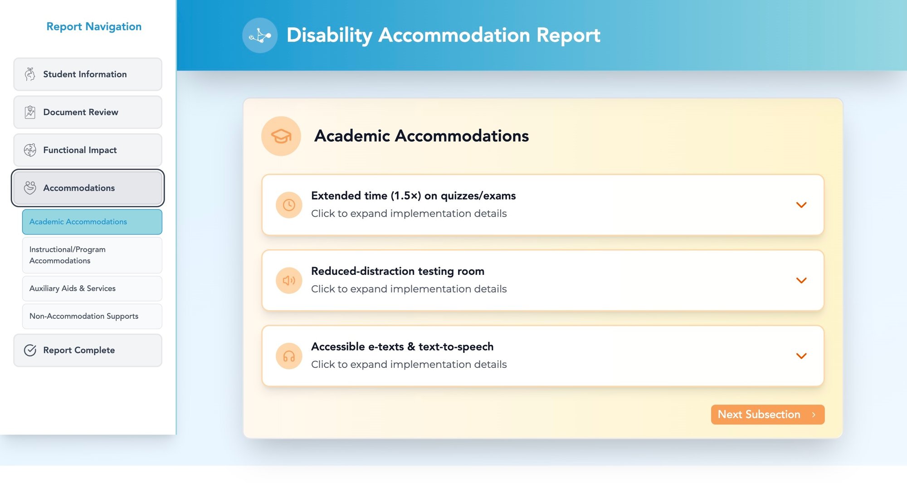Click the Functional Impact brain icon
This screenshot has width=907, height=483.
pos(30,150)
